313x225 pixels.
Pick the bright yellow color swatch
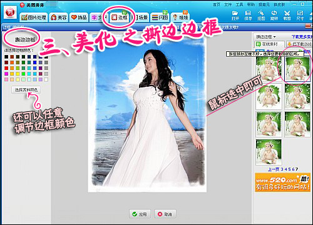coord(18,74)
